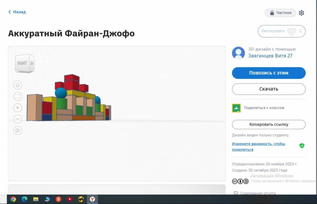This screenshot has width=317, height=204.
Task: Click Отредактировано 20 ноября 2023 г. text
Action: pyautogui.click(x=264, y=164)
